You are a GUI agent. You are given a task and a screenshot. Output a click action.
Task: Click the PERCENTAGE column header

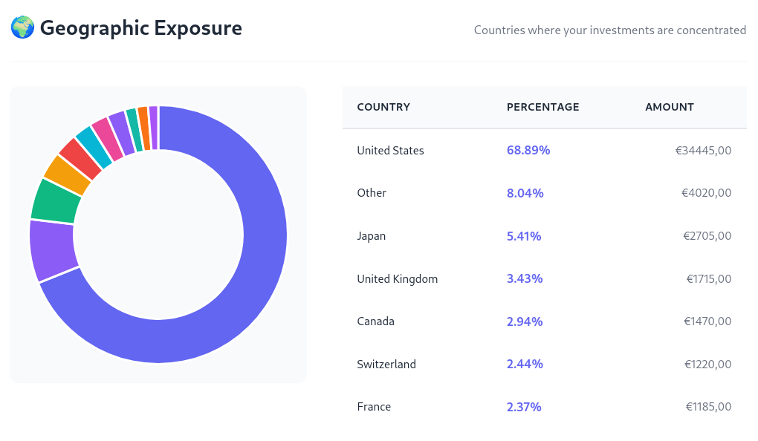coord(542,107)
